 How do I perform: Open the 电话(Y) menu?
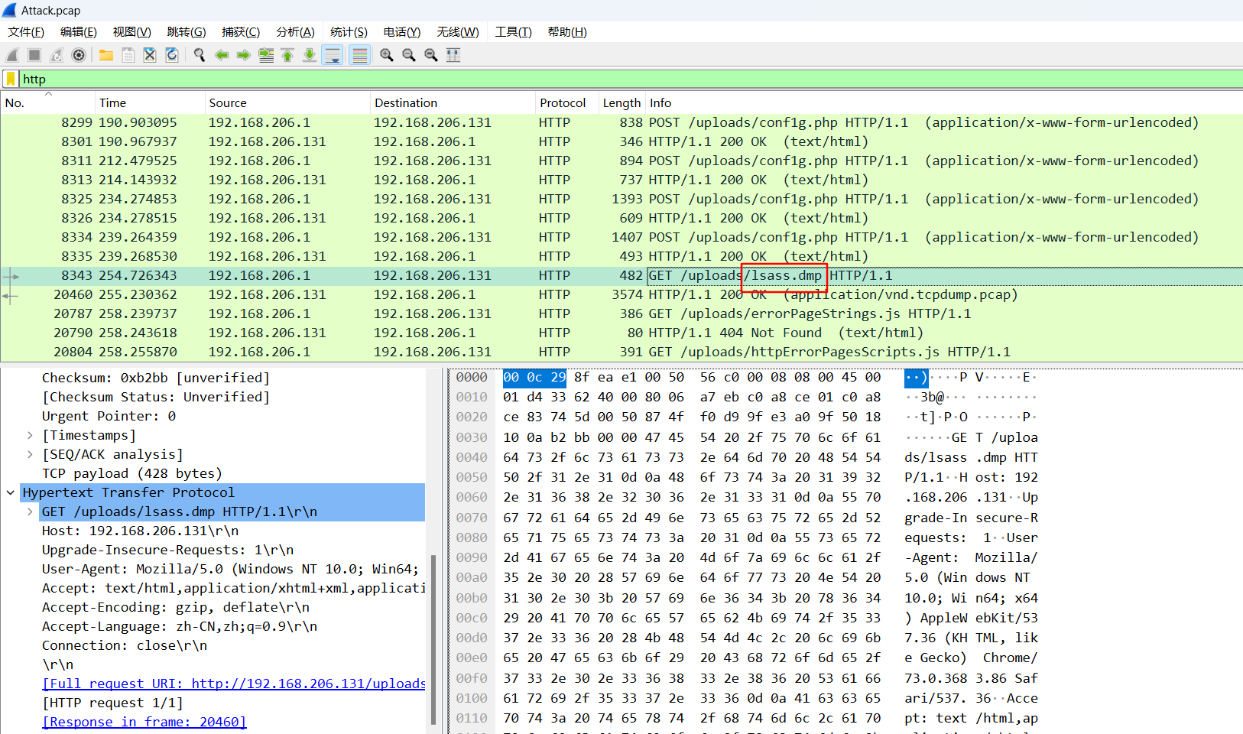[x=402, y=32]
